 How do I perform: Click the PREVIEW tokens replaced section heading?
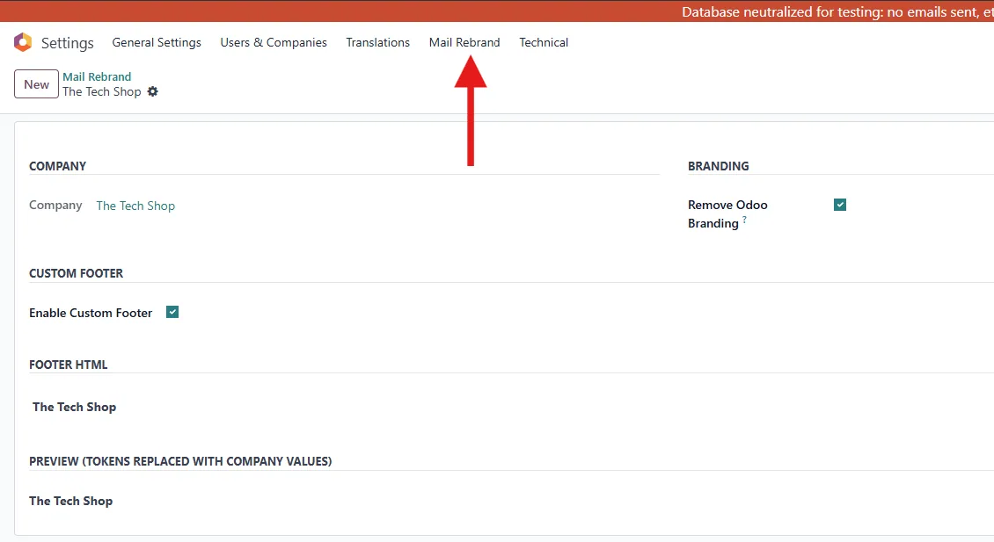point(180,461)
